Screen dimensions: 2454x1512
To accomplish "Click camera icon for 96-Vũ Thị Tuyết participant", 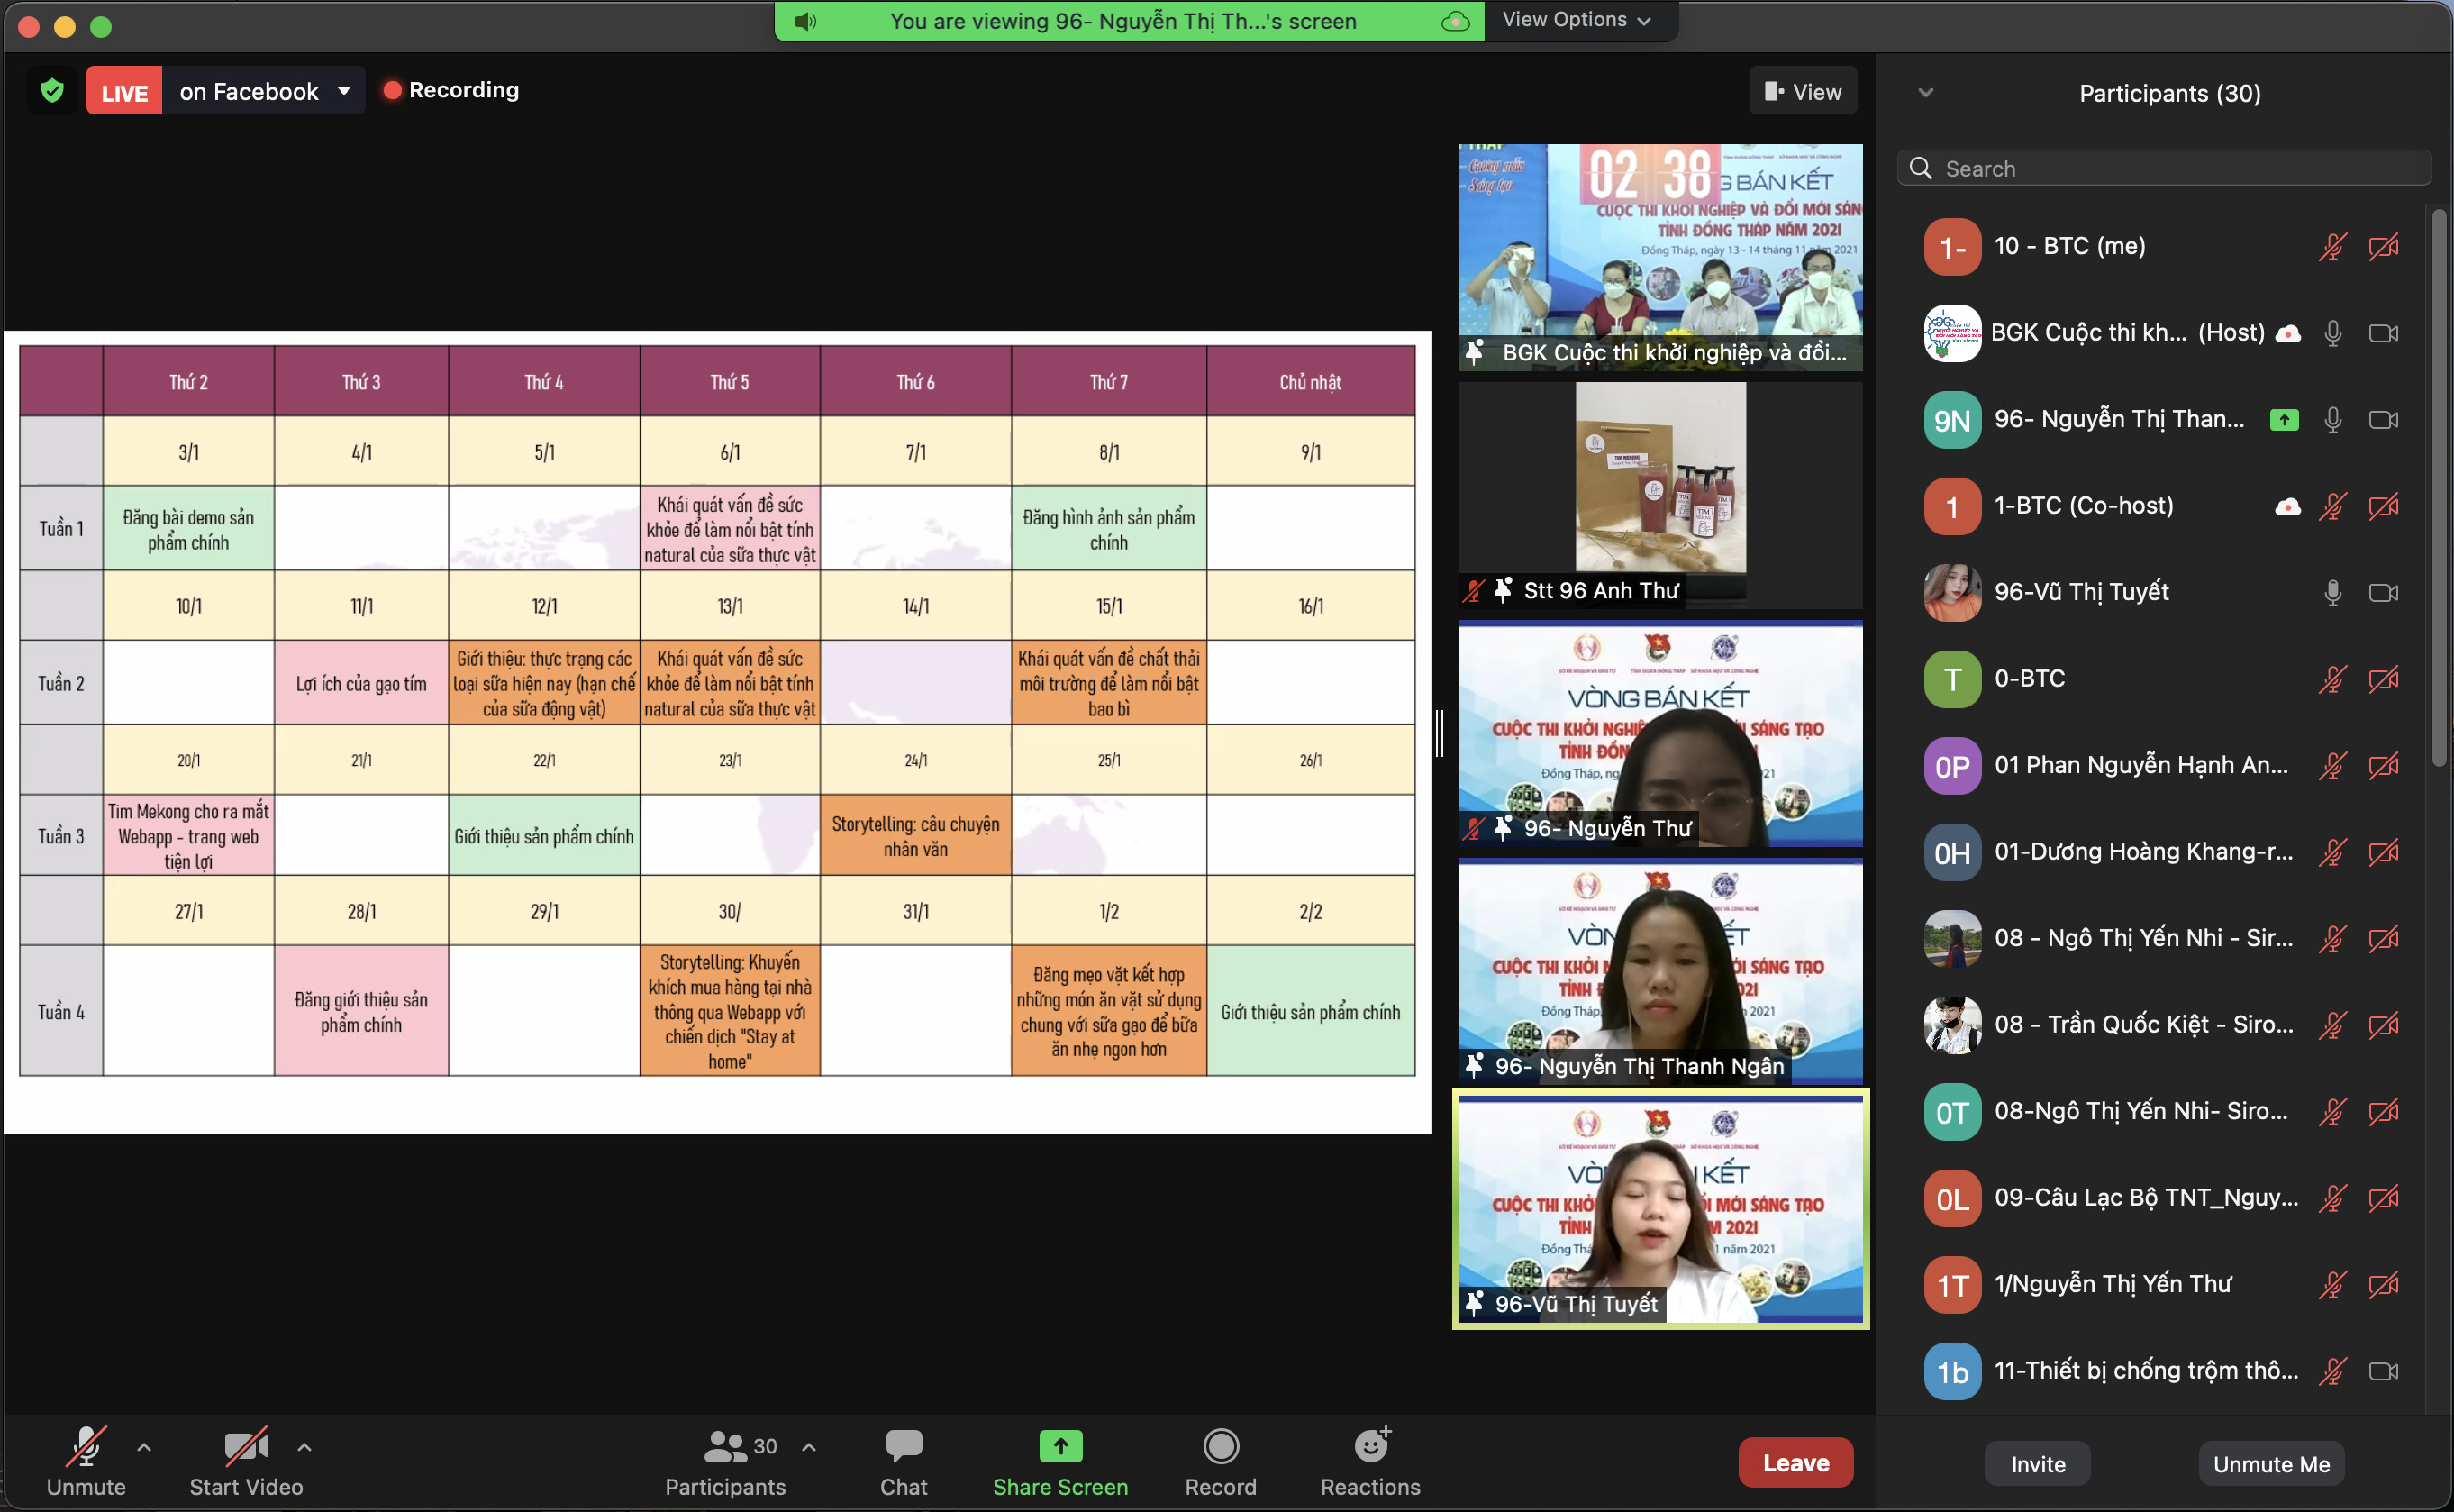I will (x=2384, y=593).
